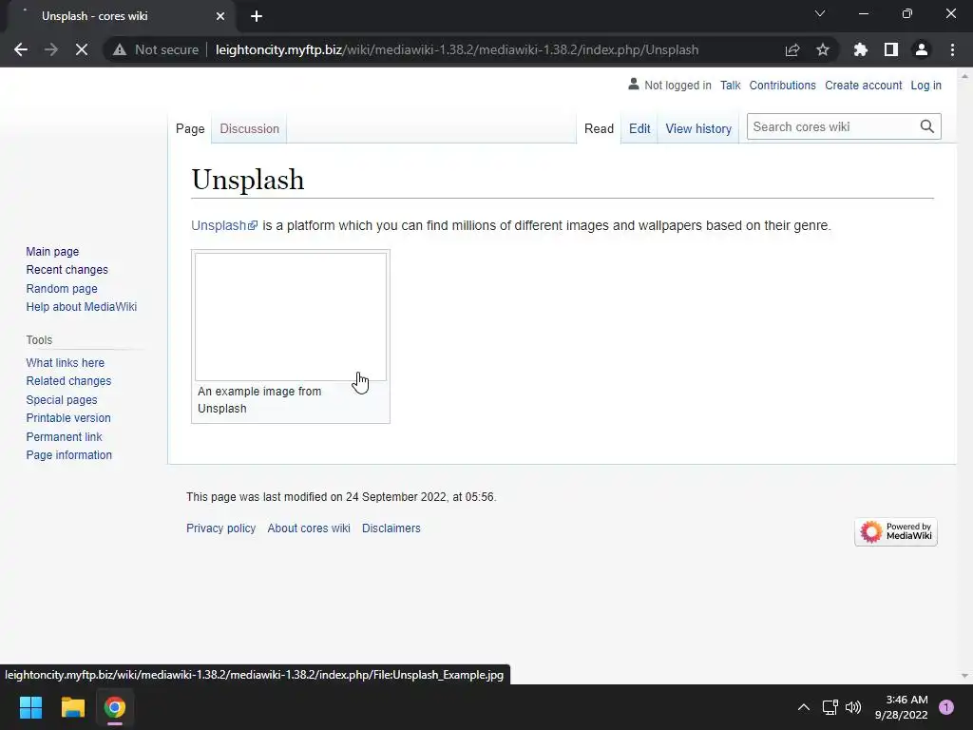Share this page icon in address bar

(x=792, y=49)
